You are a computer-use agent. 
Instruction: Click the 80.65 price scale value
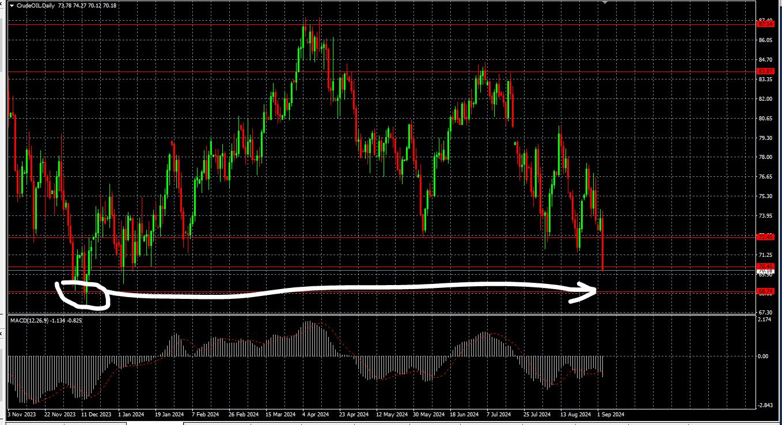pos(766,119)
